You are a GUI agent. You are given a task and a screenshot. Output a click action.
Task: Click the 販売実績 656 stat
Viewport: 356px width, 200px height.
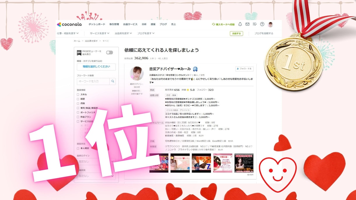(172, 90)
